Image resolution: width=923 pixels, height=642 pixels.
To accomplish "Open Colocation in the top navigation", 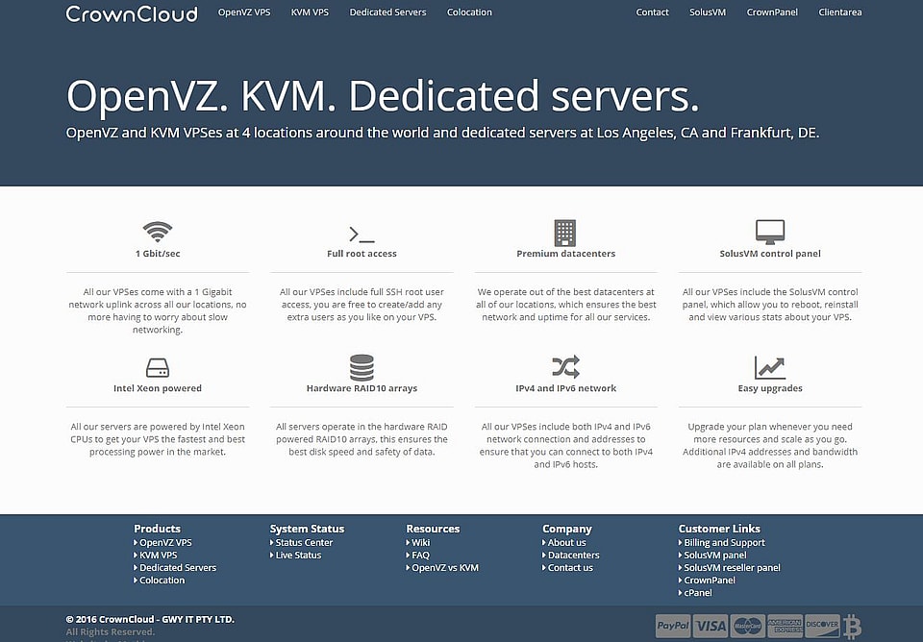I will point(469,12).
